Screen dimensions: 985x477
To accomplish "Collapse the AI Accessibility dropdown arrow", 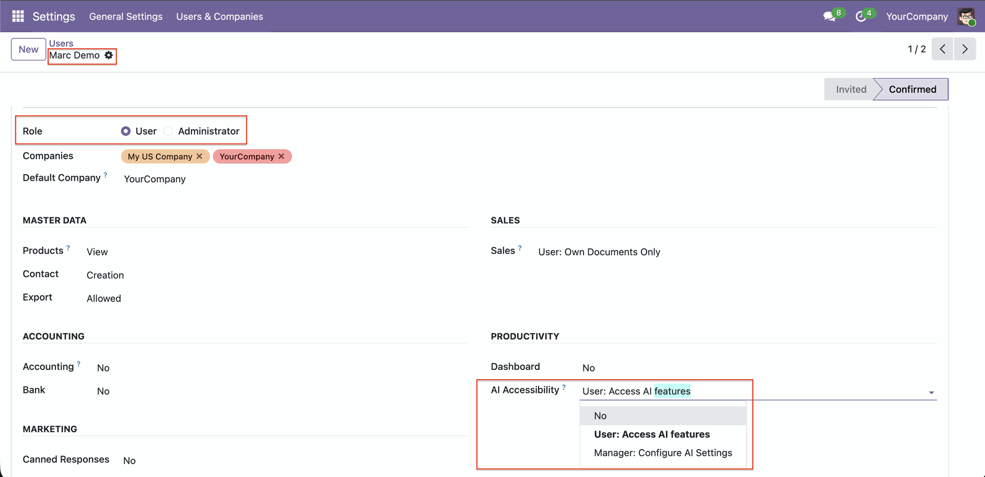I will point(931,392).
